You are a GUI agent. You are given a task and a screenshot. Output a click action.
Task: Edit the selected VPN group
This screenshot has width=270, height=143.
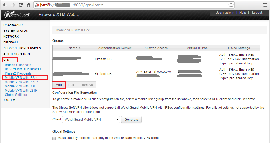71,85
